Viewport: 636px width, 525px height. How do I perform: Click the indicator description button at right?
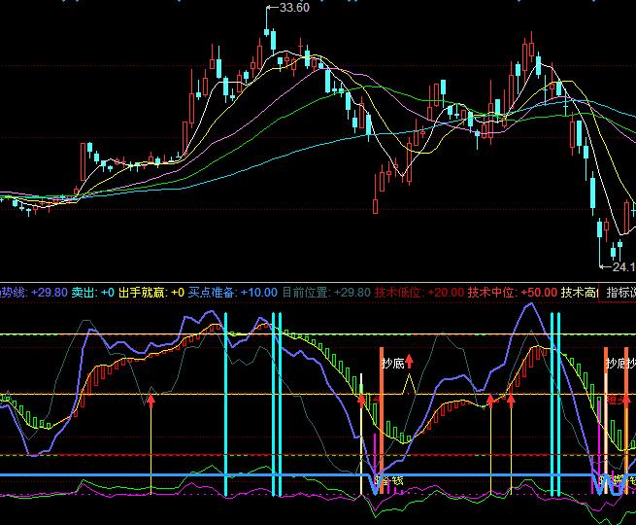(x=619, y=293)
